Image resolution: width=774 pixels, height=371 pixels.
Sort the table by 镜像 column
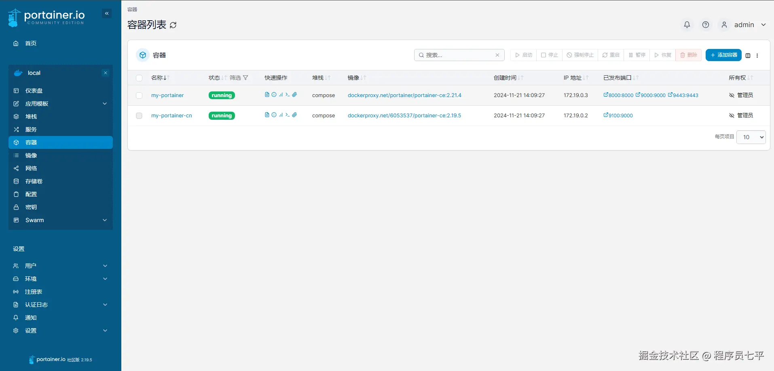(357, 78)
